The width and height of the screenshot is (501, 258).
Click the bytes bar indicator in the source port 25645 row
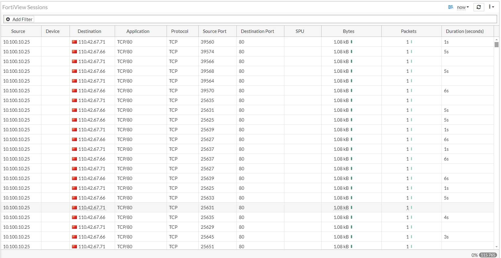tap(351, 237)
